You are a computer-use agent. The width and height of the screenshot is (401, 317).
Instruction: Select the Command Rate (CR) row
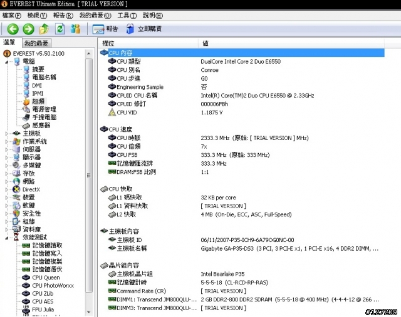[x=242, y=291]
